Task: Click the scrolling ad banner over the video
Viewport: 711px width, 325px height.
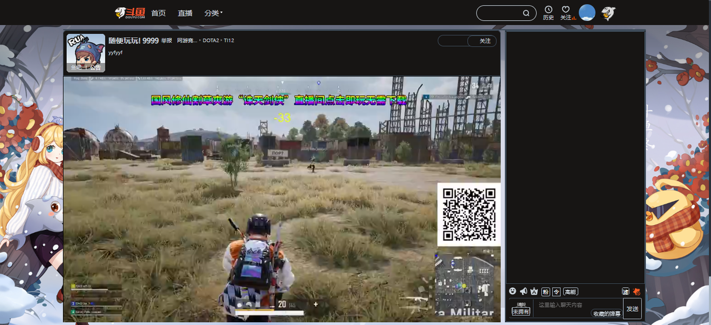Action: tap(279, 100)
